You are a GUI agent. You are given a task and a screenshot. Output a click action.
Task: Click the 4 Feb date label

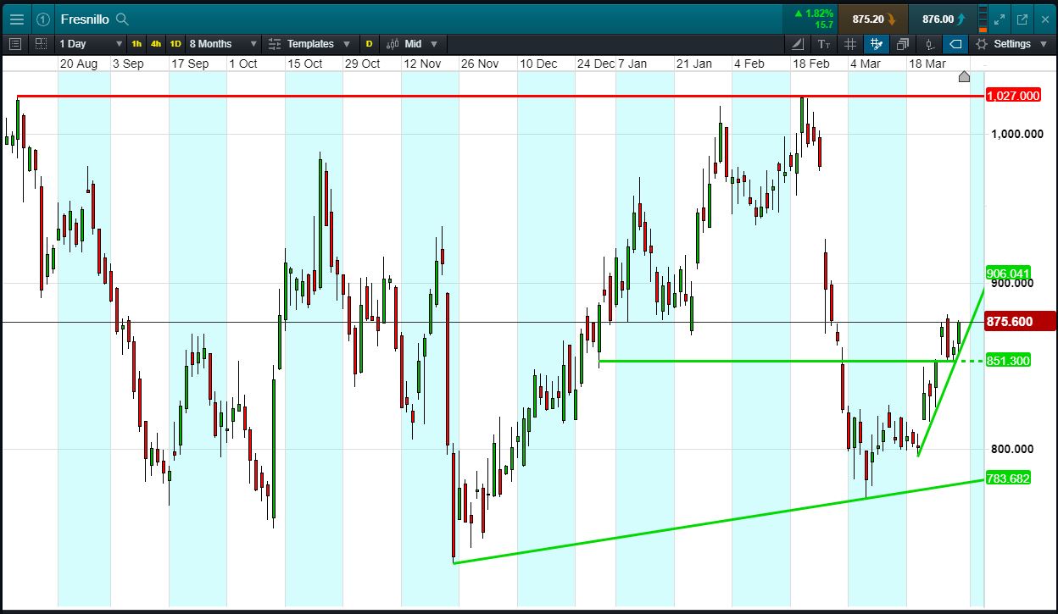coord(749,64)
